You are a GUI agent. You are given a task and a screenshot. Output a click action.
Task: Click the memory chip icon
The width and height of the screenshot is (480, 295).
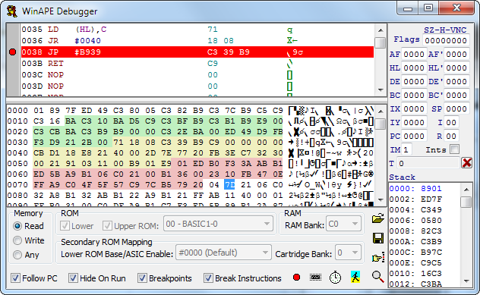point(315,278)
